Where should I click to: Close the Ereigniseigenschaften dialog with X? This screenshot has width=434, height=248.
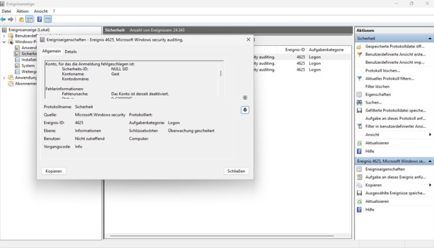(x=248, y=39)
